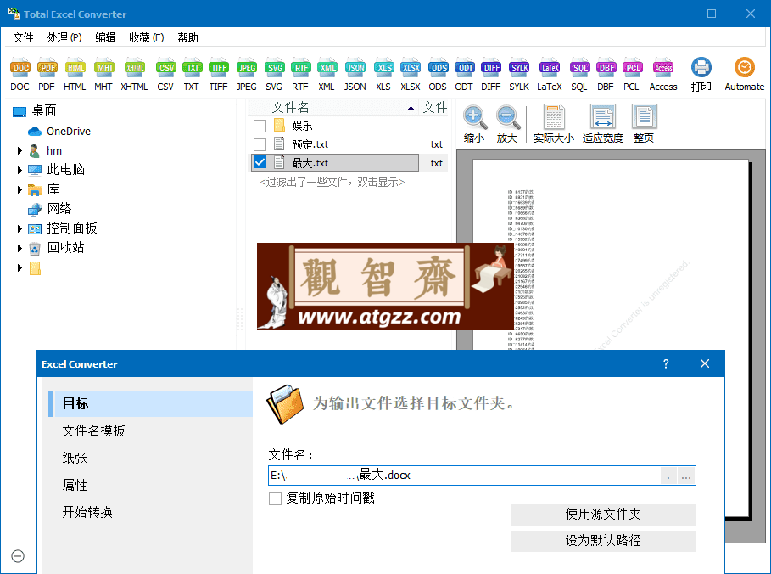Click the HTML format icon
The height and width of the screenshot is (574, 771).
75,68
